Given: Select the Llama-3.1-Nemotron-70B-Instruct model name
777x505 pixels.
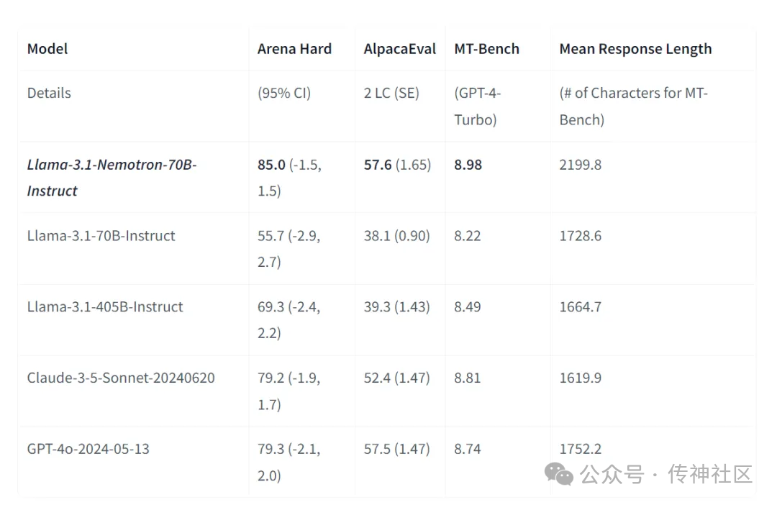Looking at the screenshot, I should [x=112, y=178].
